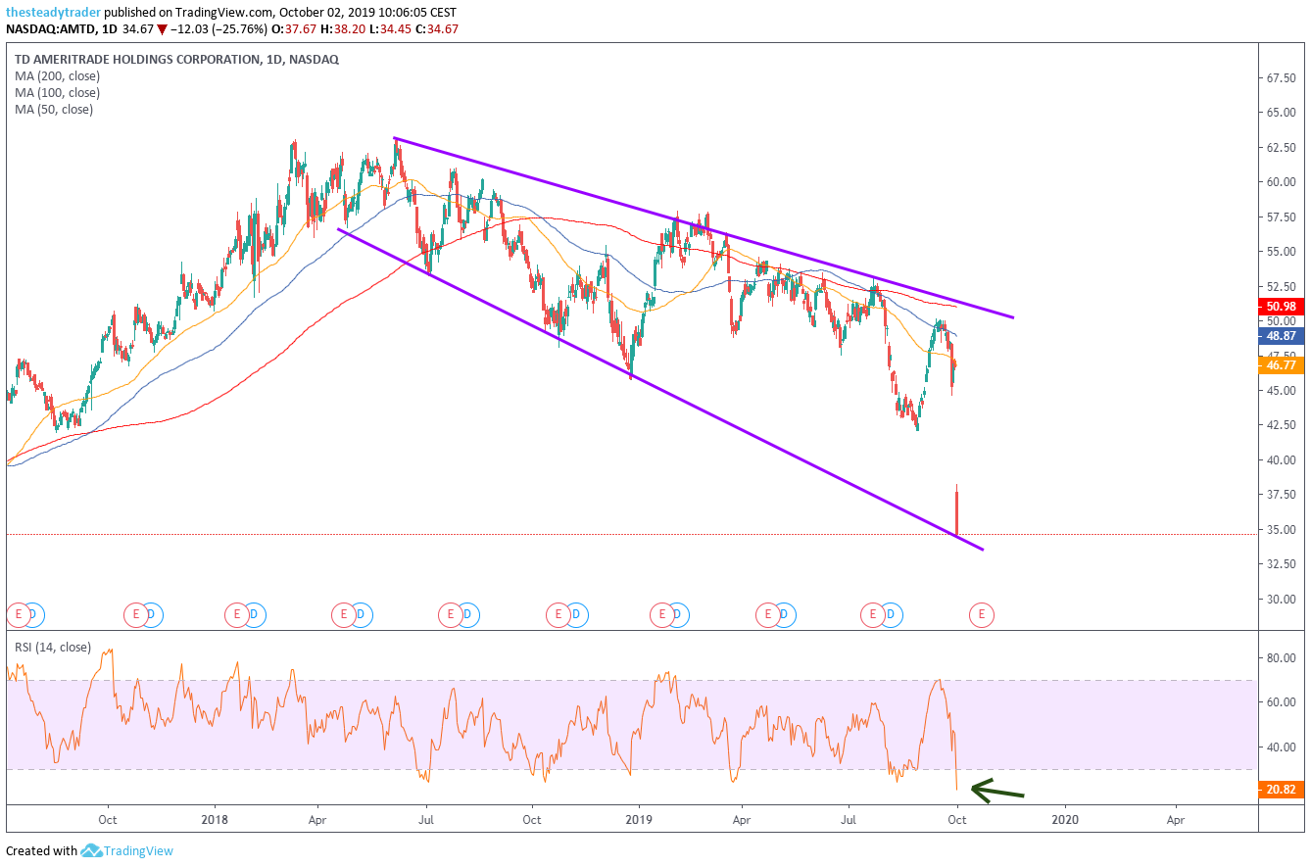1311x868 pixels.
Task: Select the NASDAQ:AMTD symbol label
Action: (51, 28)
